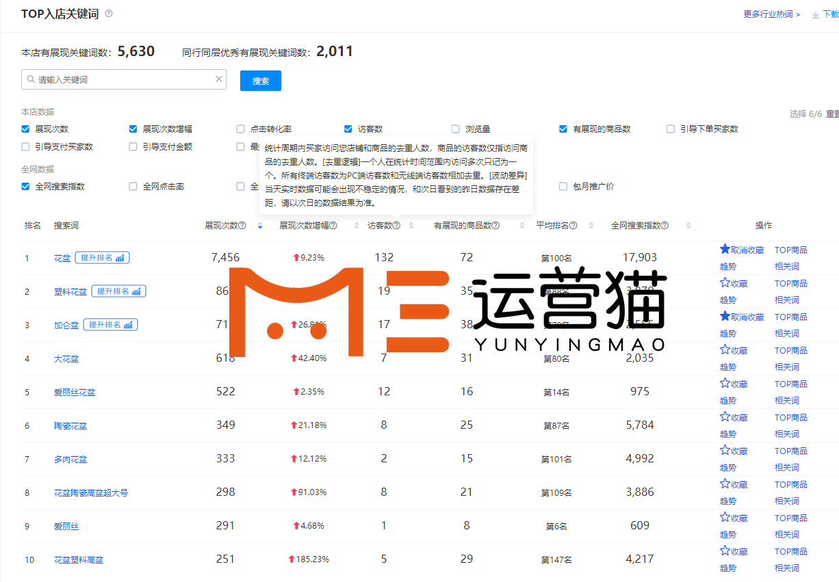Image resolution: width=839 pixels, height=582 pixels.
Task: Favorite 大花盆 row star
Action: (x=725, y=350)
